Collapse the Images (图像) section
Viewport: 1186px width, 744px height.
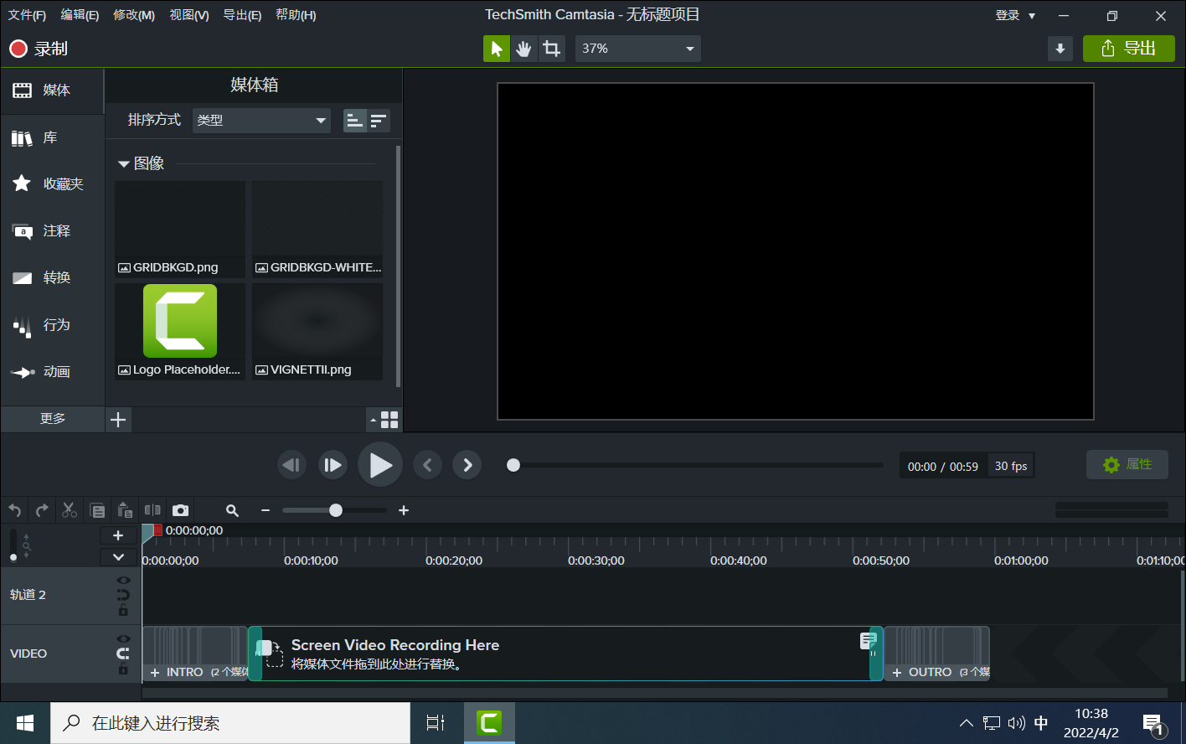[123, 164]
